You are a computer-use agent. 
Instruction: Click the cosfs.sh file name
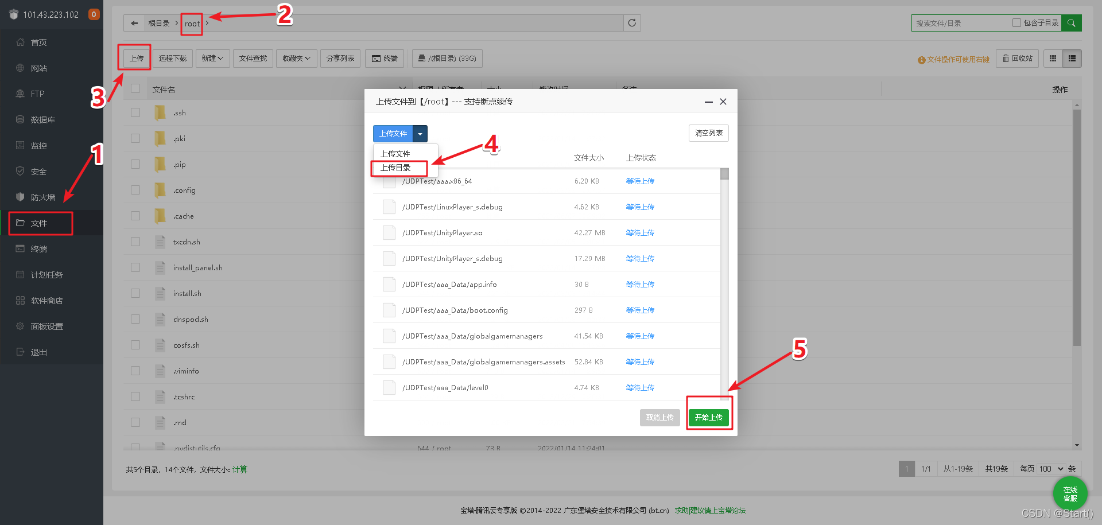point(187,345)
